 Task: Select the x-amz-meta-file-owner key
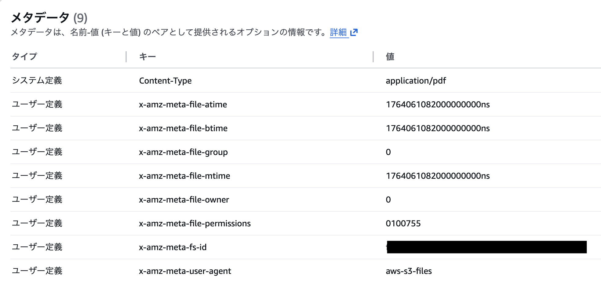(184, 200)
